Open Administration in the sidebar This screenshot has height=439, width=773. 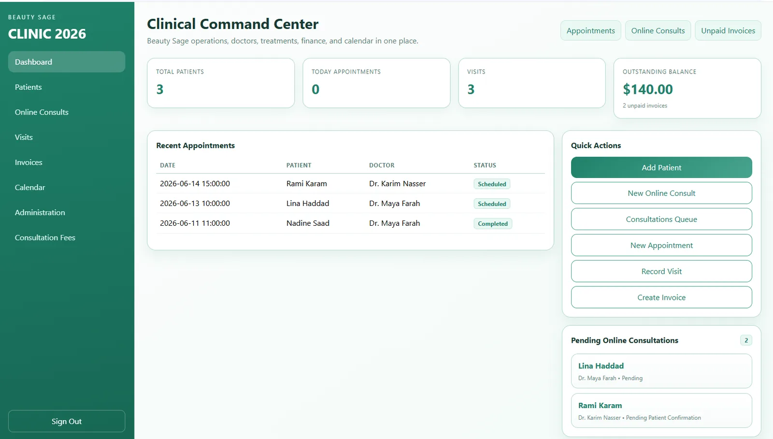[67, 213]
